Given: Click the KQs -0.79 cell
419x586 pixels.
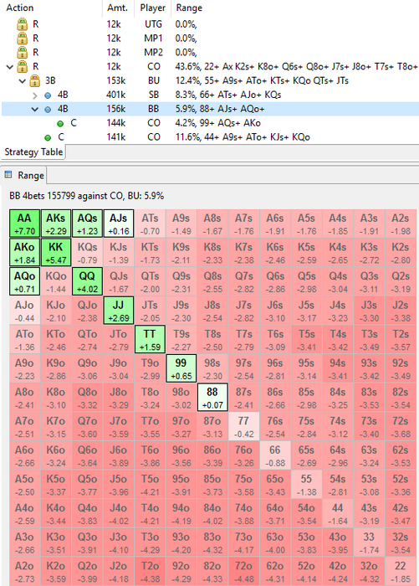Looking at the screenshot, I should click(87, 253).
